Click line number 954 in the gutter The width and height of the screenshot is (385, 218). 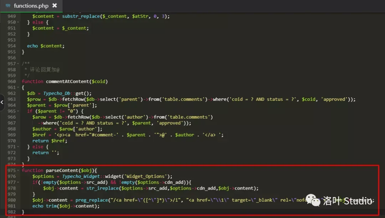[x=11, y=46]
